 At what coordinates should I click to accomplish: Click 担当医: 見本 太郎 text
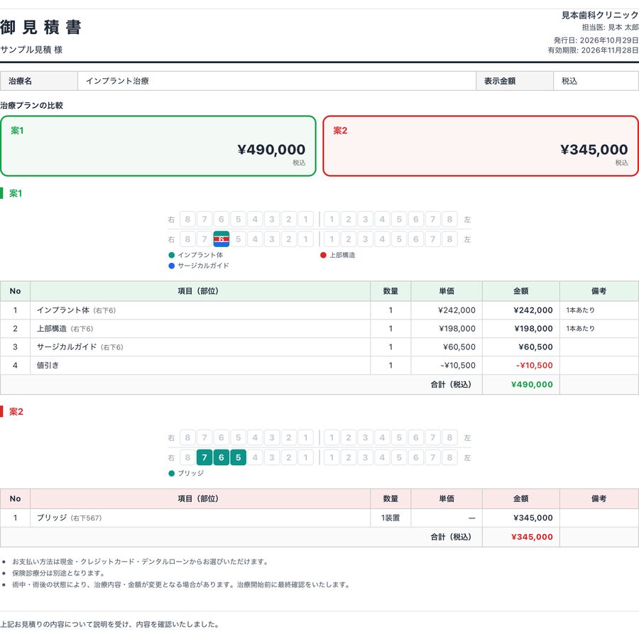[610, 27]
